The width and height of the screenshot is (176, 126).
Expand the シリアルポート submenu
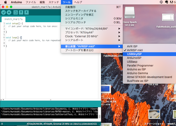coord(92,40)
